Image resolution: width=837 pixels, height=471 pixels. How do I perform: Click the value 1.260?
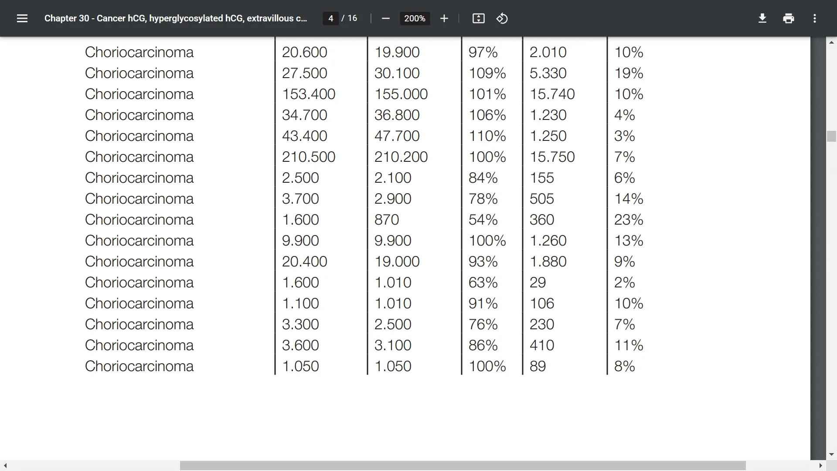548,240
